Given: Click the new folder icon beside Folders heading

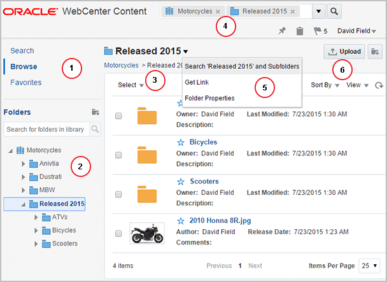Looking at the screenshot, I should coord(95,112).
